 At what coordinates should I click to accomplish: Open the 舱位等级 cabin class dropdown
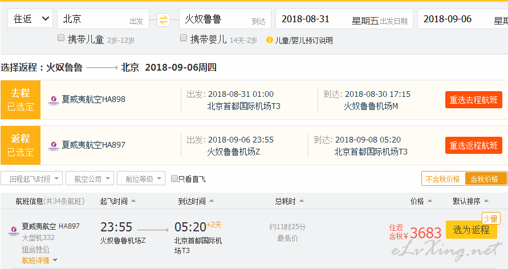pyautogui.click(x=141, y=178)
